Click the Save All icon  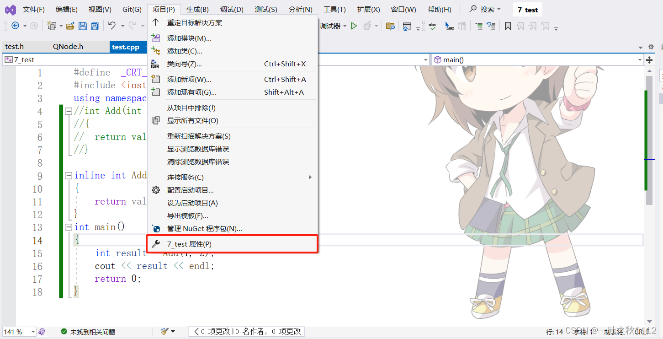tap(95, 26)
